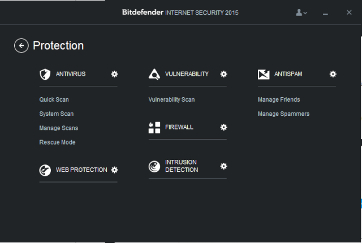Close the Bitdefender window
Screen dimensions: 362x243
(x=349, y=12)
